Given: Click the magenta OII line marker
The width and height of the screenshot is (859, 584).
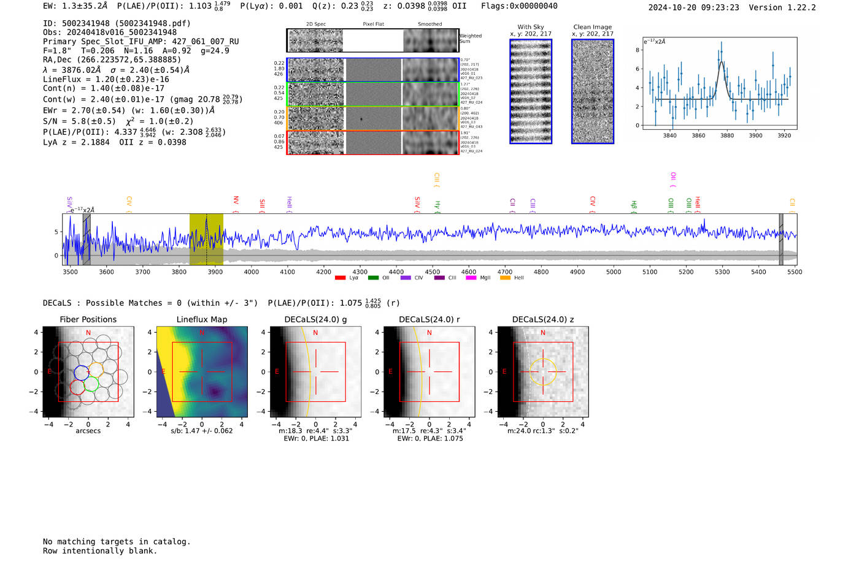Looking at the screenshot, I should 673,180.
